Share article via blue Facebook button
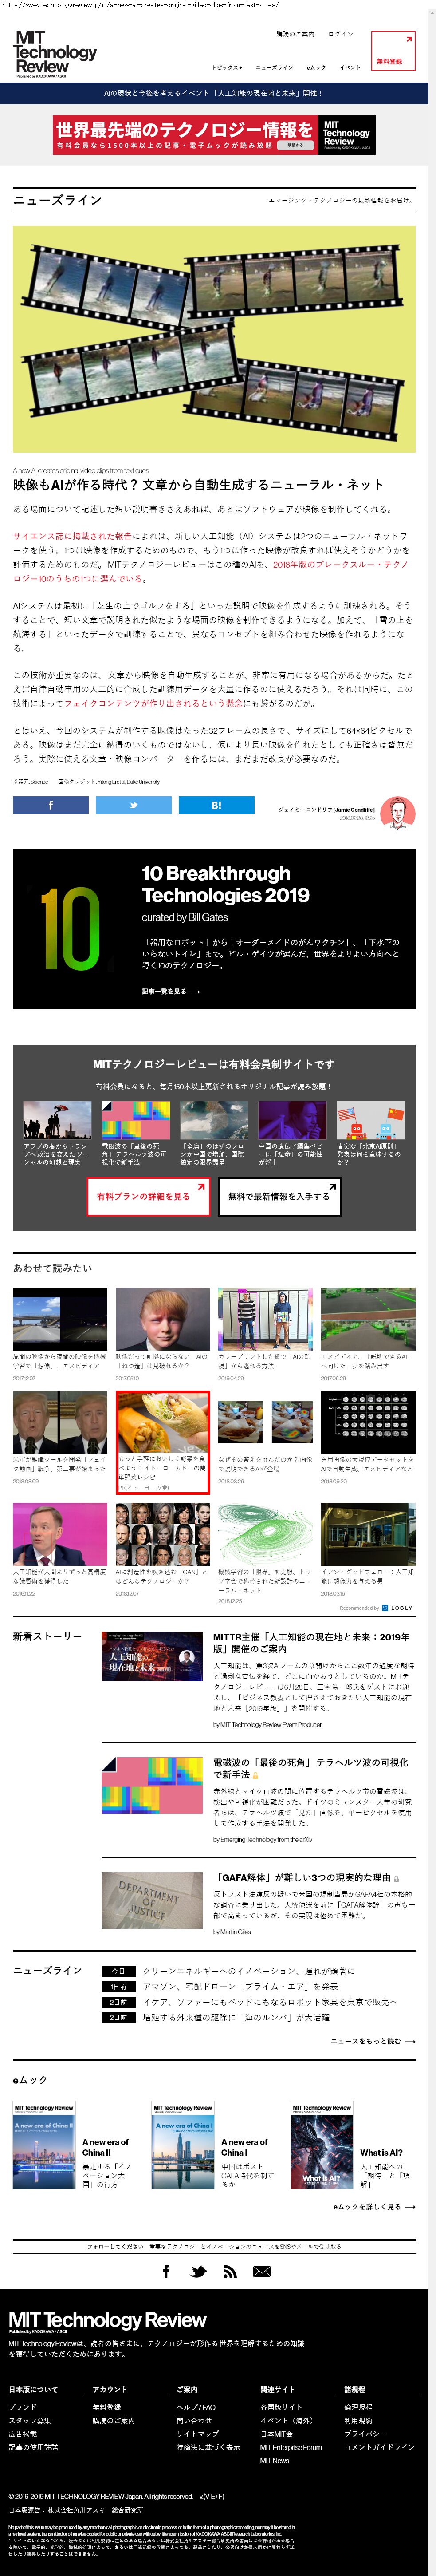 pos(50,805)
